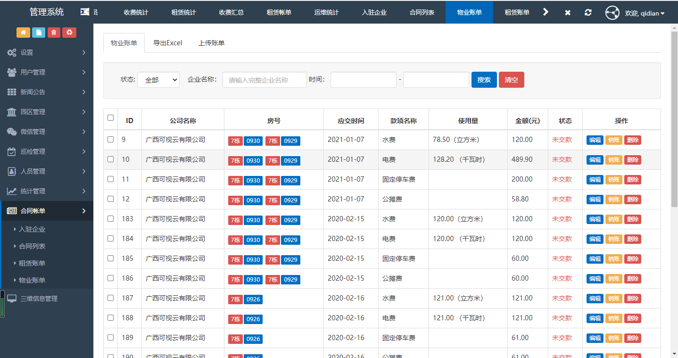Image resolution: width=678 pixels, height=358 pixels.
Task: Click the bank building icon next to 园区管理
Action: coord(12,112)
